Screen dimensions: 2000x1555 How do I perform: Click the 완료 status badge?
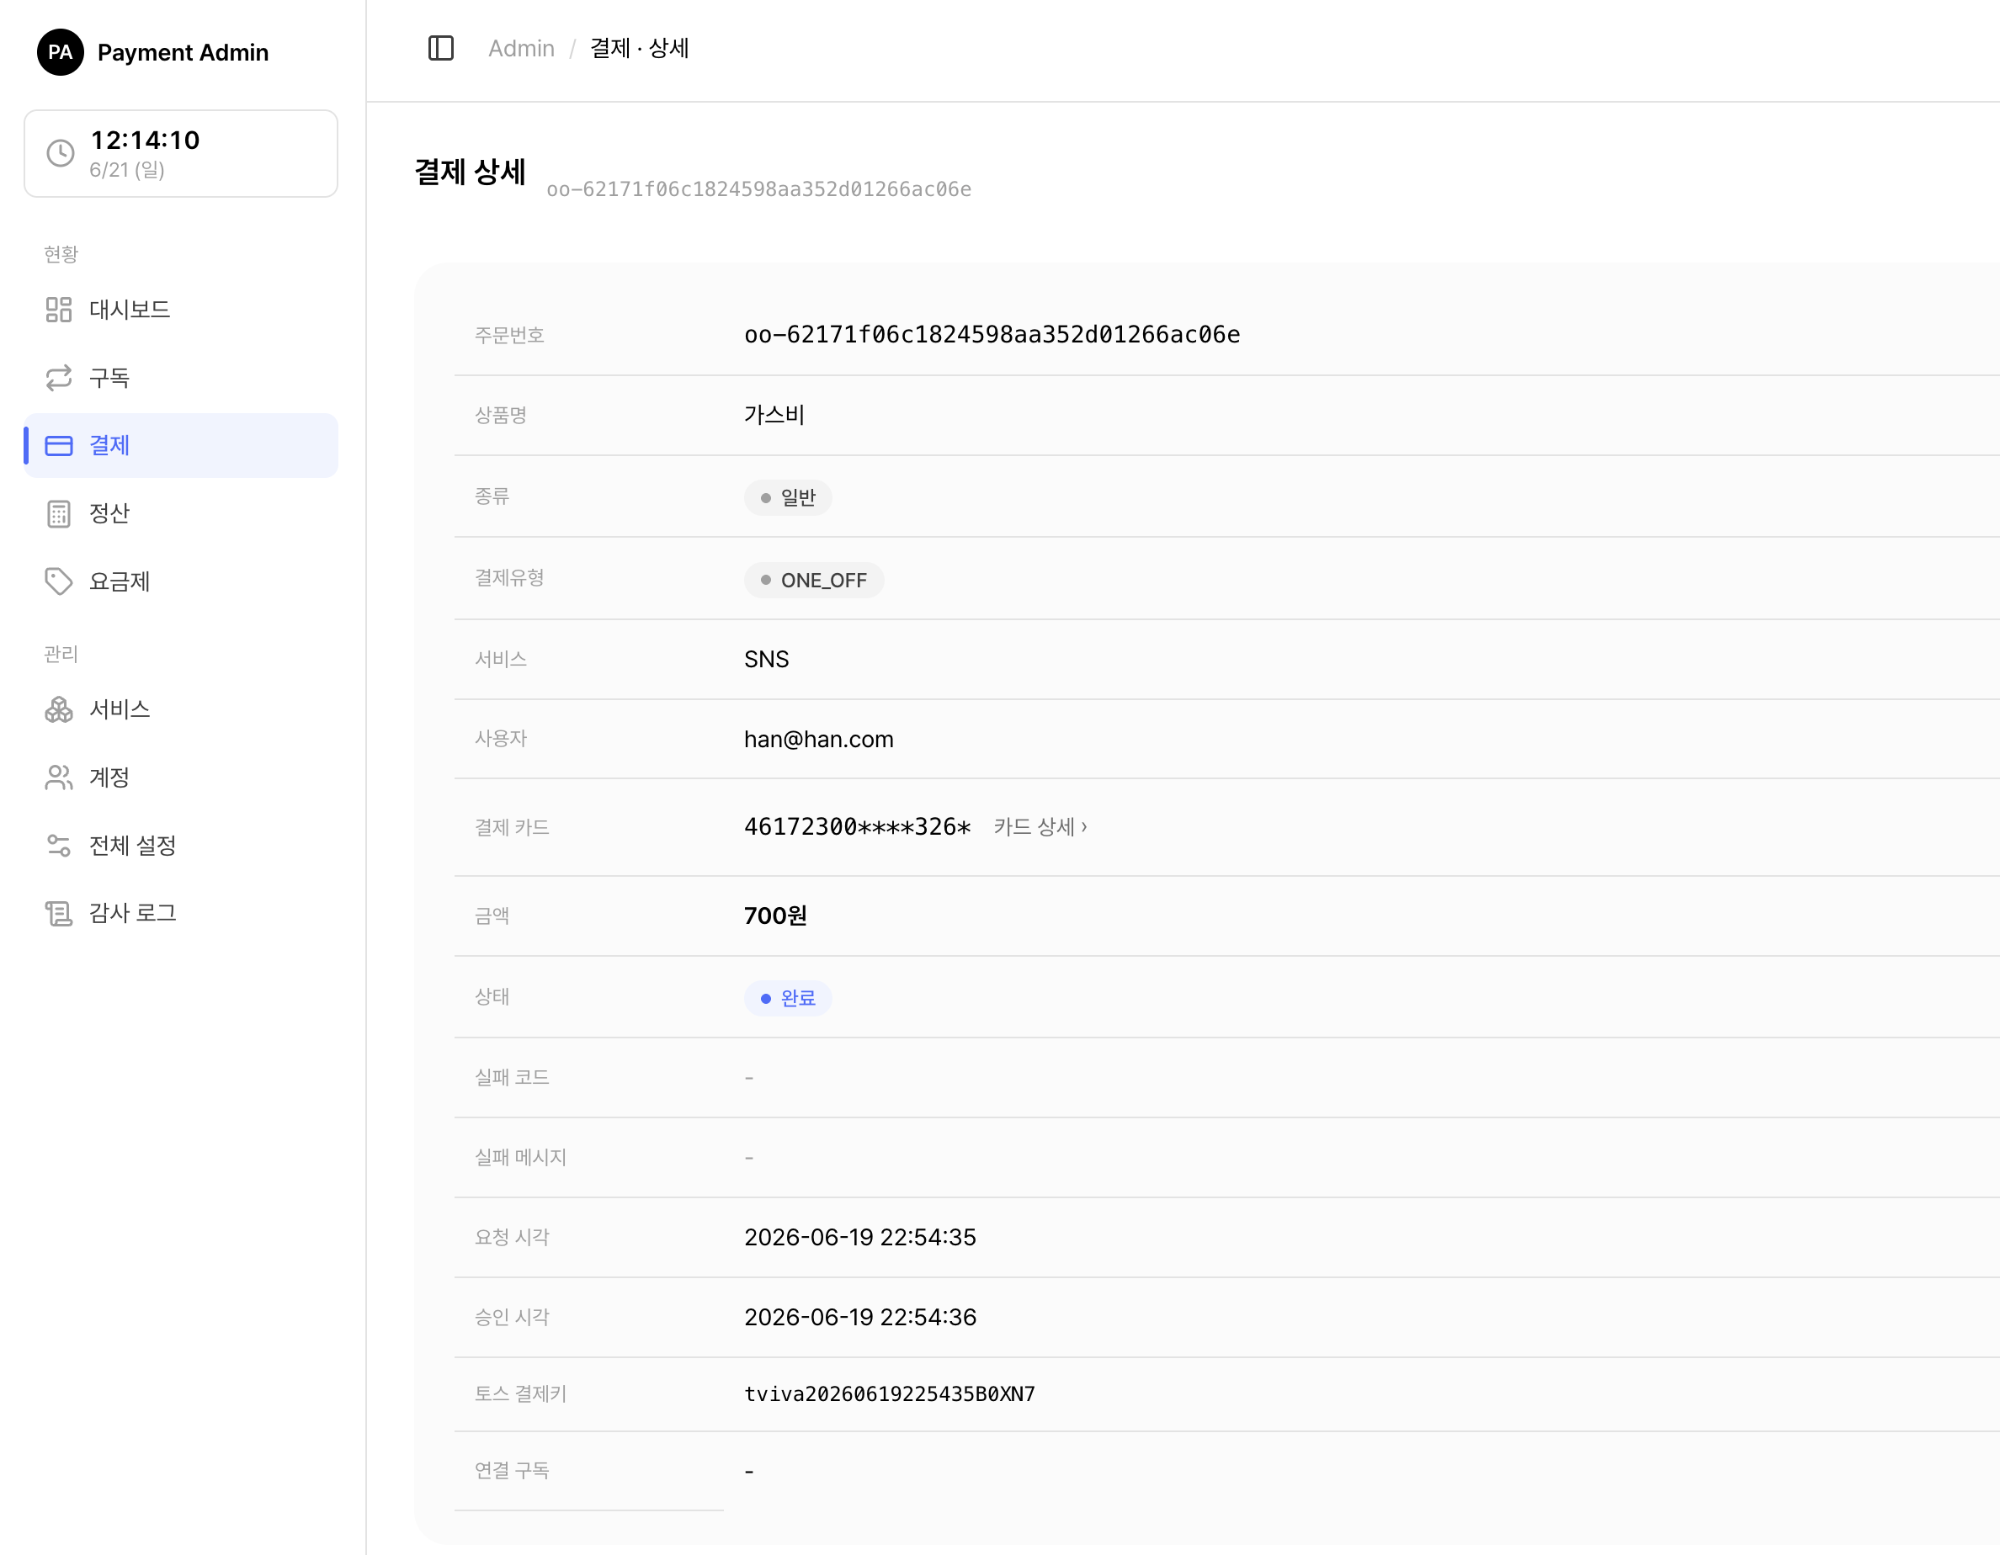click(788, 999)
